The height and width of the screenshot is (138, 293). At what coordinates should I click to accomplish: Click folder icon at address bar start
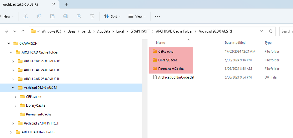[33, 31]
